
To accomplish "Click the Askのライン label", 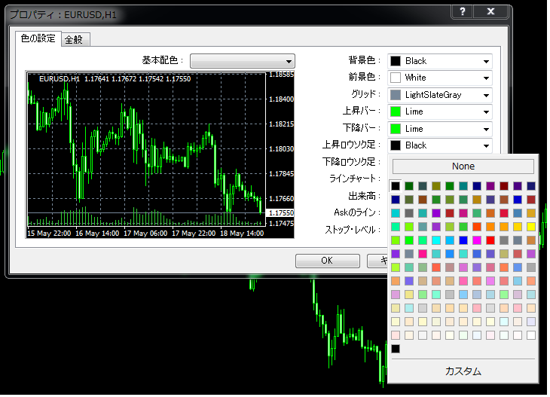I will (356, 212).
